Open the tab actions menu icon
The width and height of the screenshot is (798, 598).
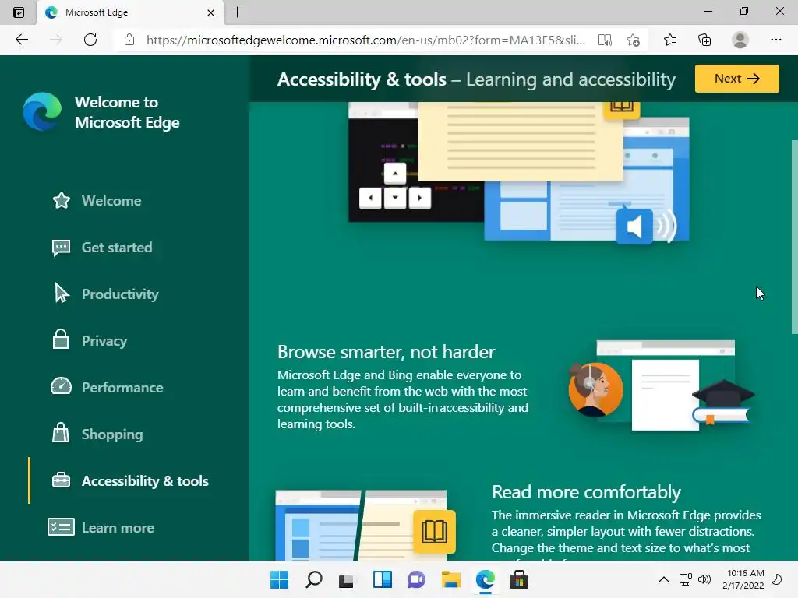[19, 12]
